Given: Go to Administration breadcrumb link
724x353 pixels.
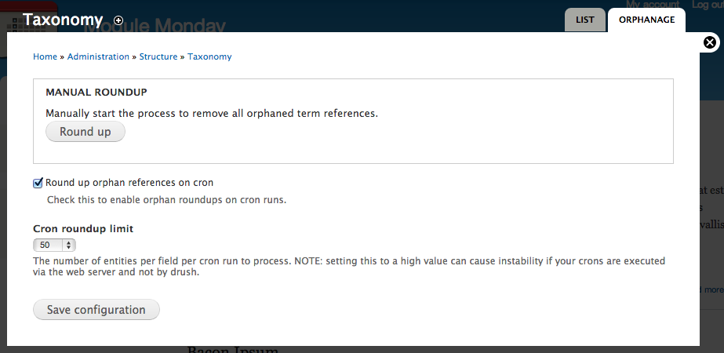Looking at the screenshot, I should coord(98,56).
